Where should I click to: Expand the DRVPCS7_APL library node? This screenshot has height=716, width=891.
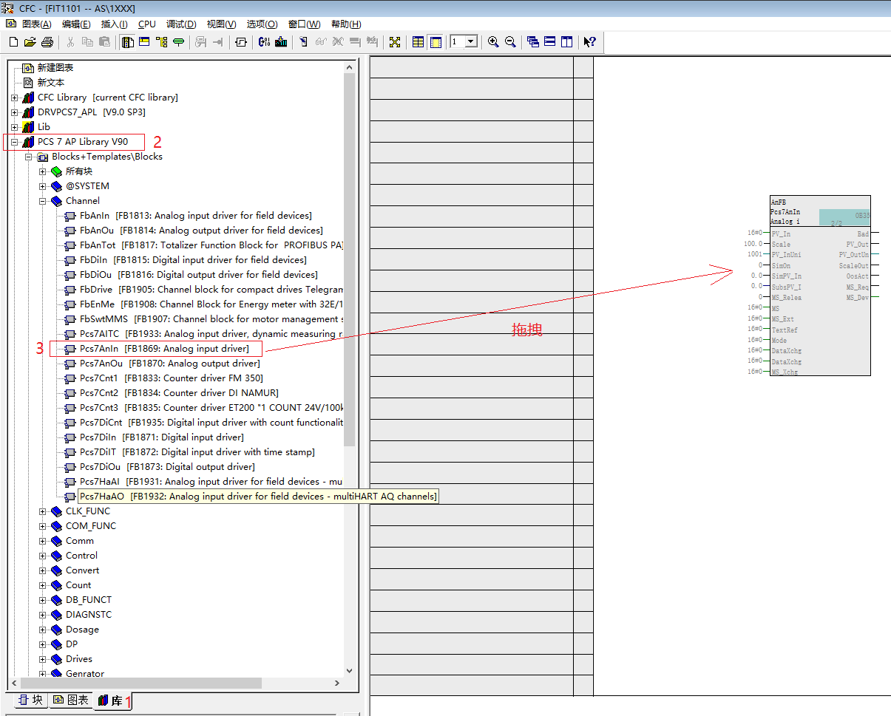(15, 112)
